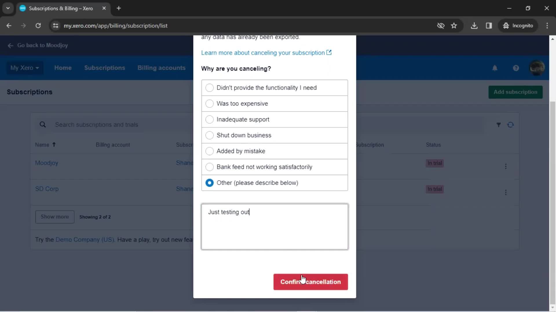Open Chrome's three-dot menu

pos(547,26)
